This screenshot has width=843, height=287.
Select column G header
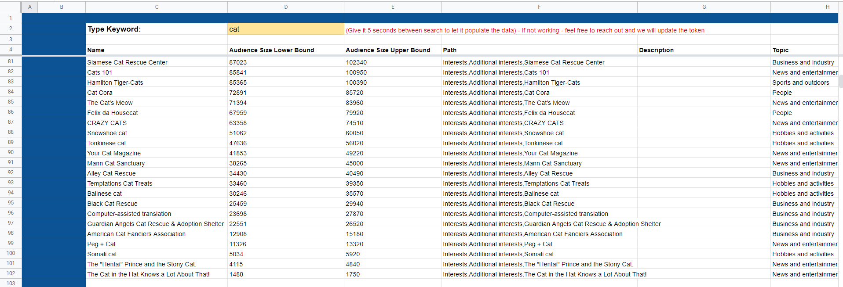(704, 7)
